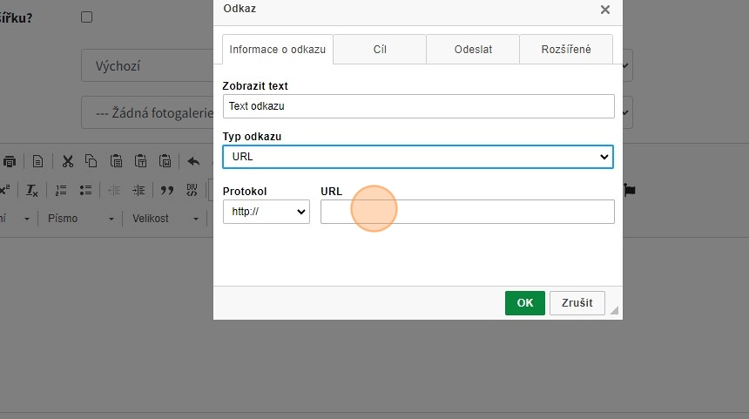749x419 pixels.
Task: Open the Odeslat tab
Action: pyautogui.click(x=473, y=50)
